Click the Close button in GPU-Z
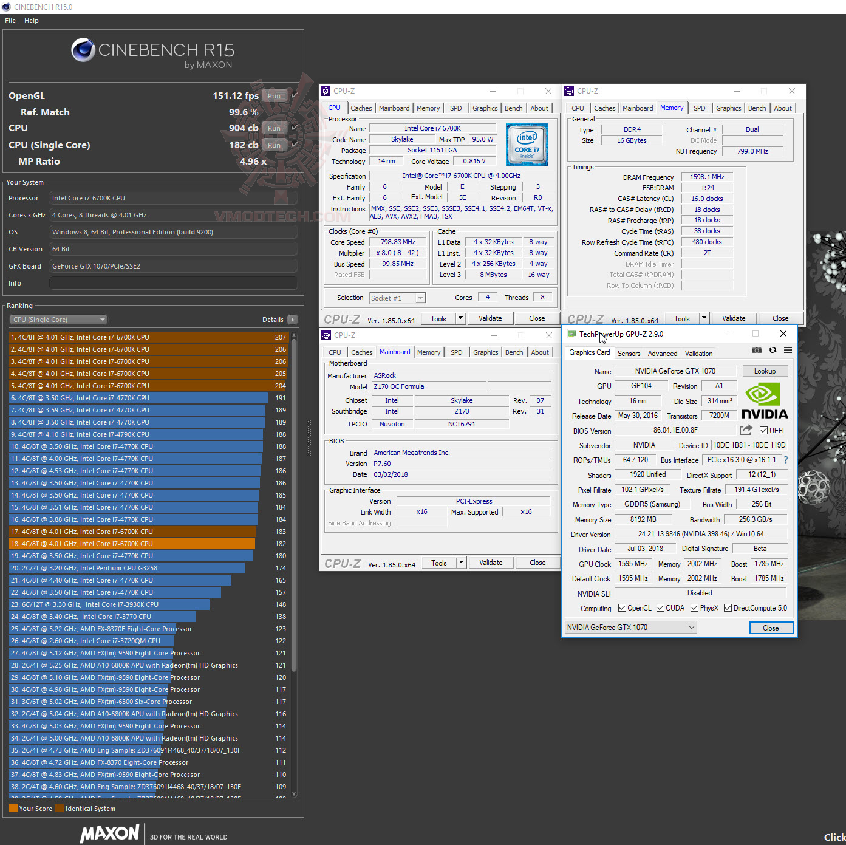 [771, 628]
